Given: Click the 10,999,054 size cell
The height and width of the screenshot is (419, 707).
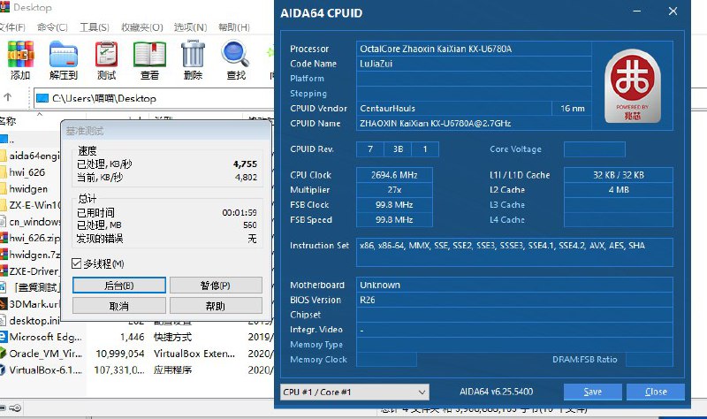Looking at the screenshot, I should tap(119, 354).
